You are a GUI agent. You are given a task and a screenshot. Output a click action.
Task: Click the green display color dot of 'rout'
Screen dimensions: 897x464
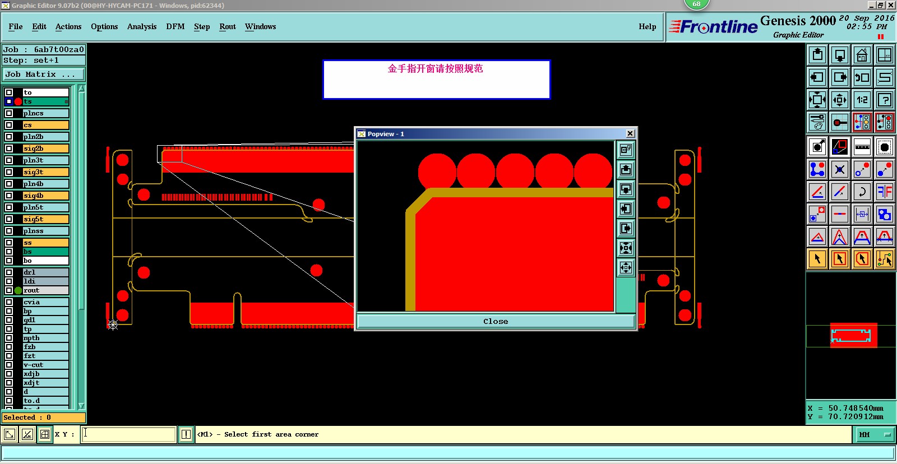point(18,290)
